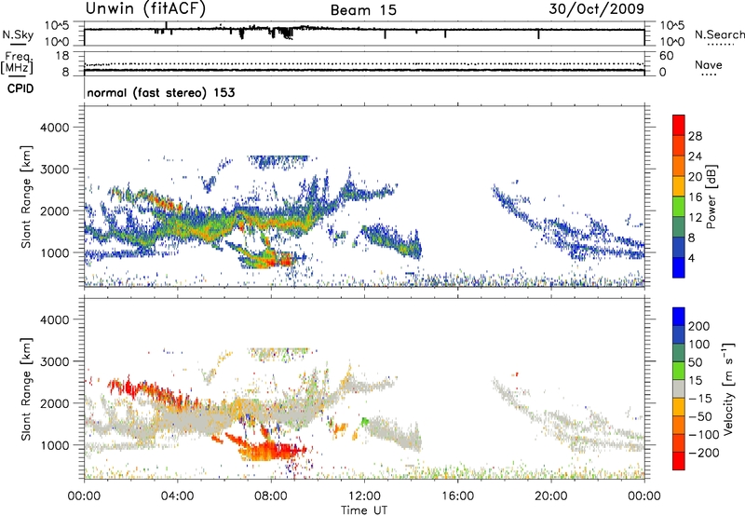745x516 pixels.
Task: Click the '04:00' time tick label
Action: 178,496
